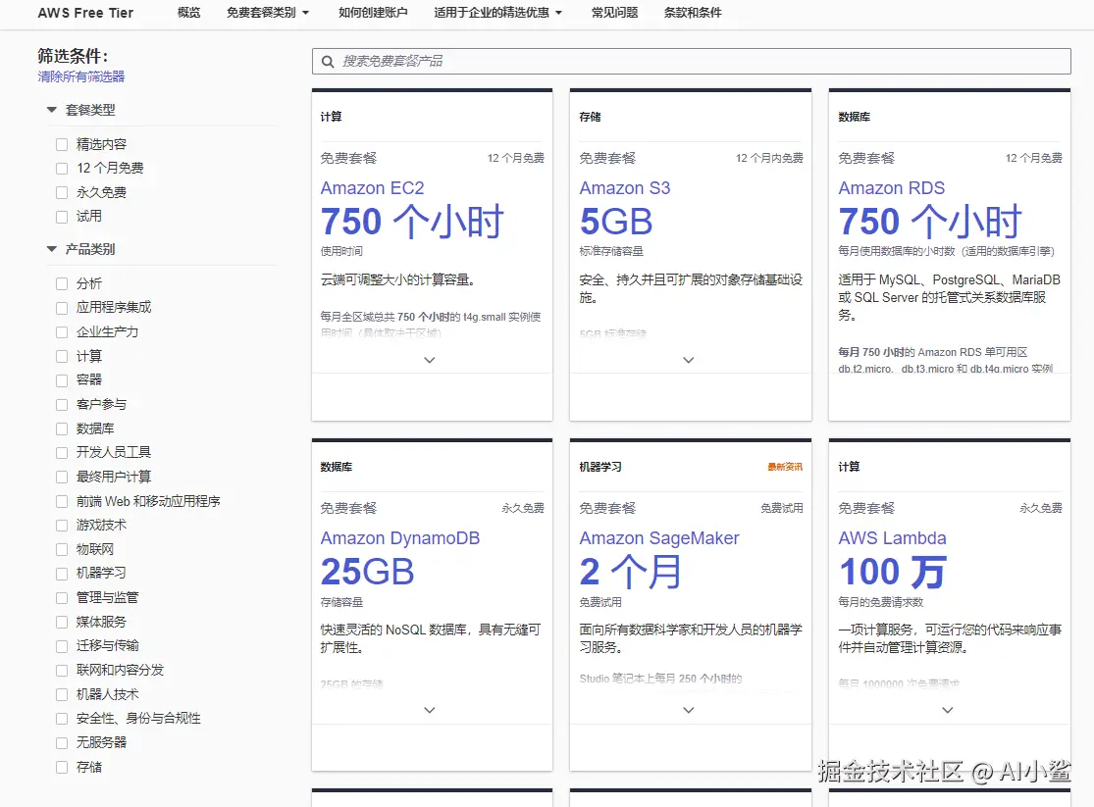The width and height of the screenshot is (1094, 807).
Task: Toggle the 游戏技术 checkbox
Action: (x=62, y=526)
